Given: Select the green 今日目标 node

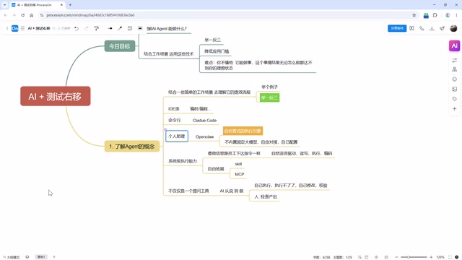Looking at the screenshot, I should click(x=120, y=46).
